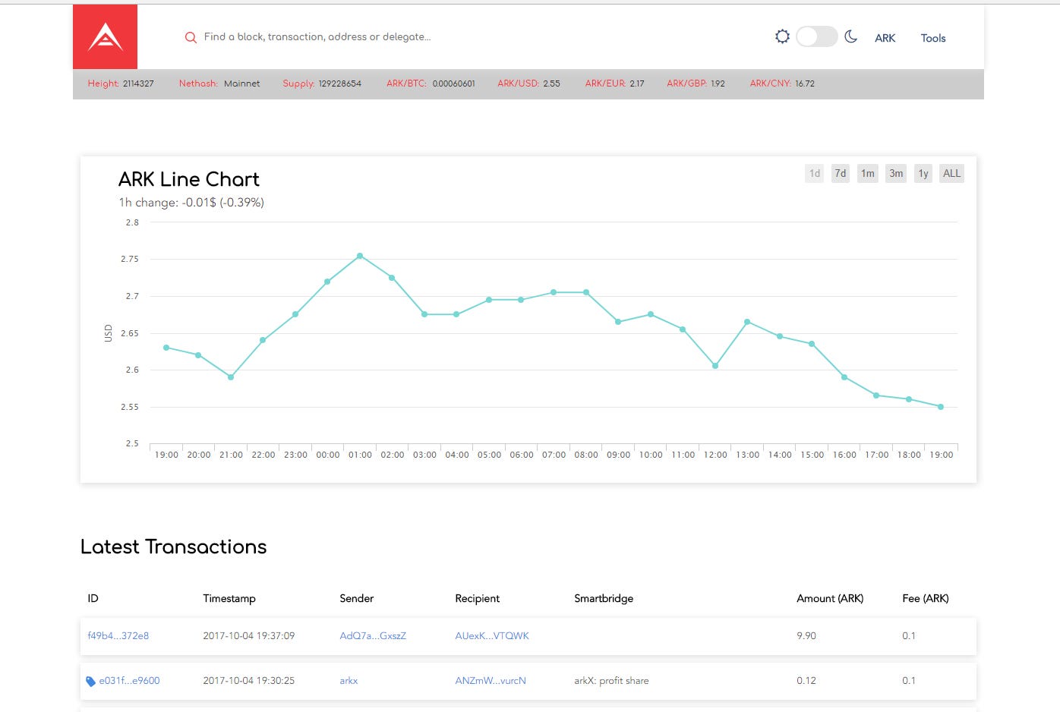This screenshot has height=712, width=1060.
Task: Click the 1h change: -0.01$ text
Action: pos(191,203)
